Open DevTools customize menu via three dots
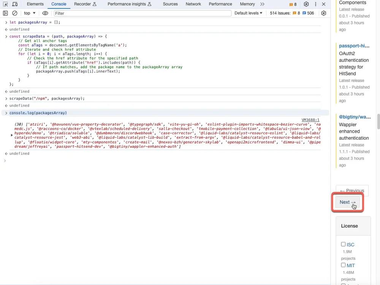The image size is (380, 285). [x=316, y=4]
